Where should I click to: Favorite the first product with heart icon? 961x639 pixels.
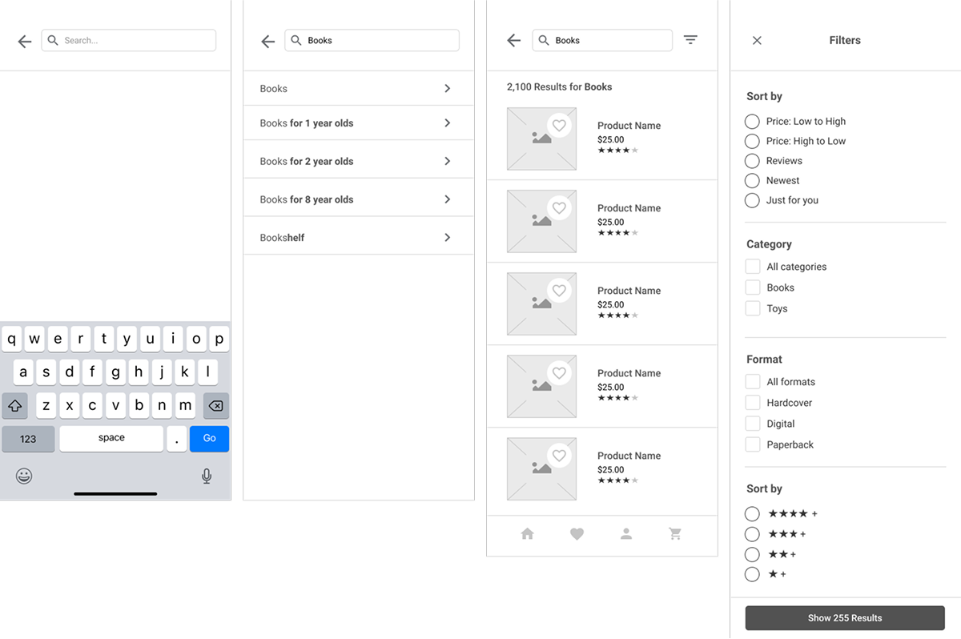pos(559,126)
